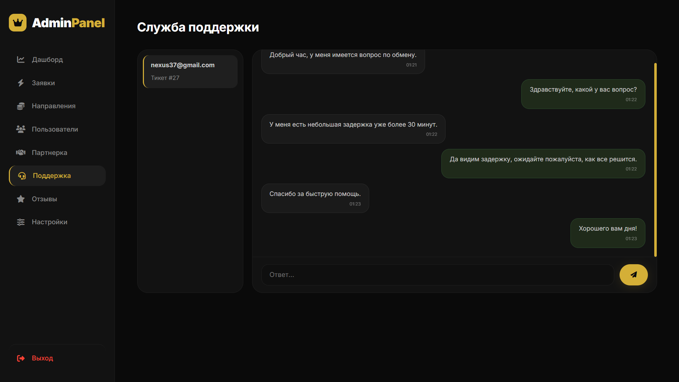This screenshot has height=382, width=679.
Task: Focus the Ответ... reply input field
Action: [x=437, y=275]
